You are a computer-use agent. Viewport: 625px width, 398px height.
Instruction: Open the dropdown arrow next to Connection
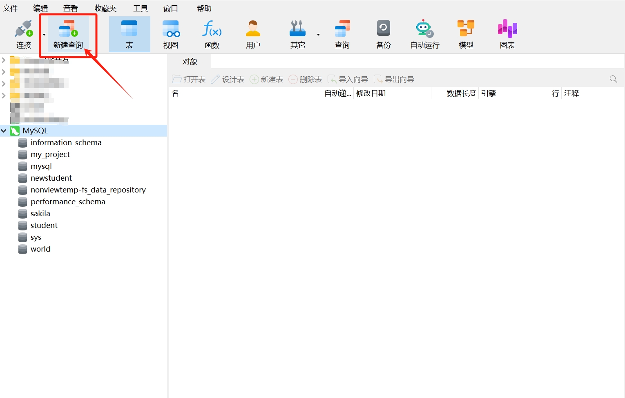tap(44, 35)
